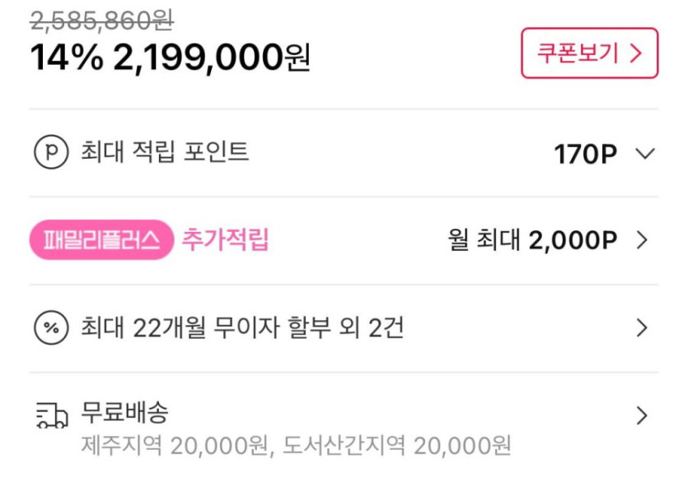Screen dimensions: 688x482
Task: Tap the 무료배송 label
Action: (124, 411)
